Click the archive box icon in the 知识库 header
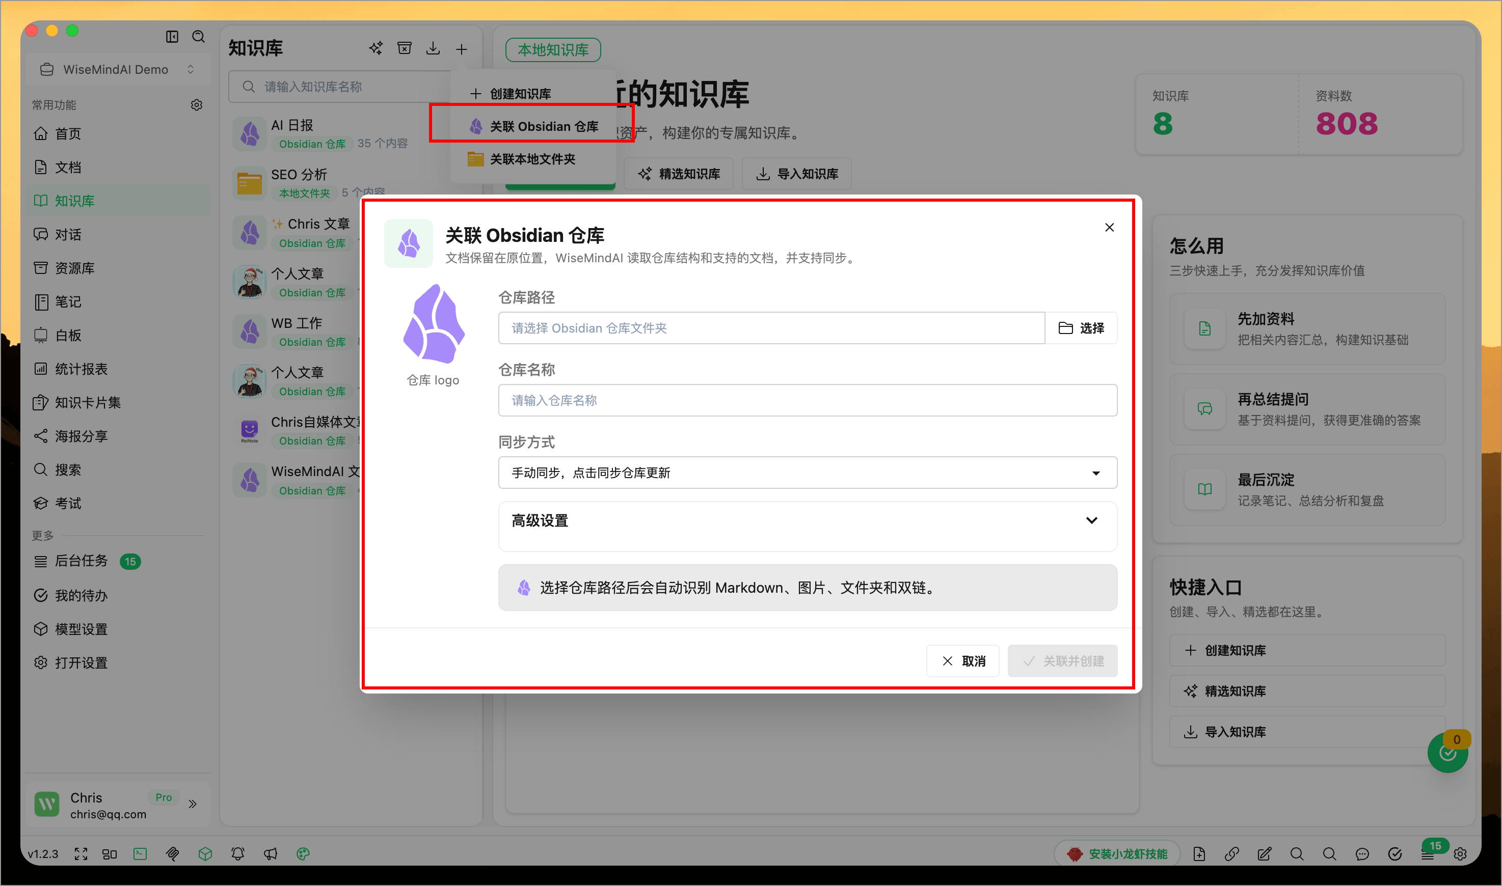Screen dimensions: 1502x886 [405, 48]
